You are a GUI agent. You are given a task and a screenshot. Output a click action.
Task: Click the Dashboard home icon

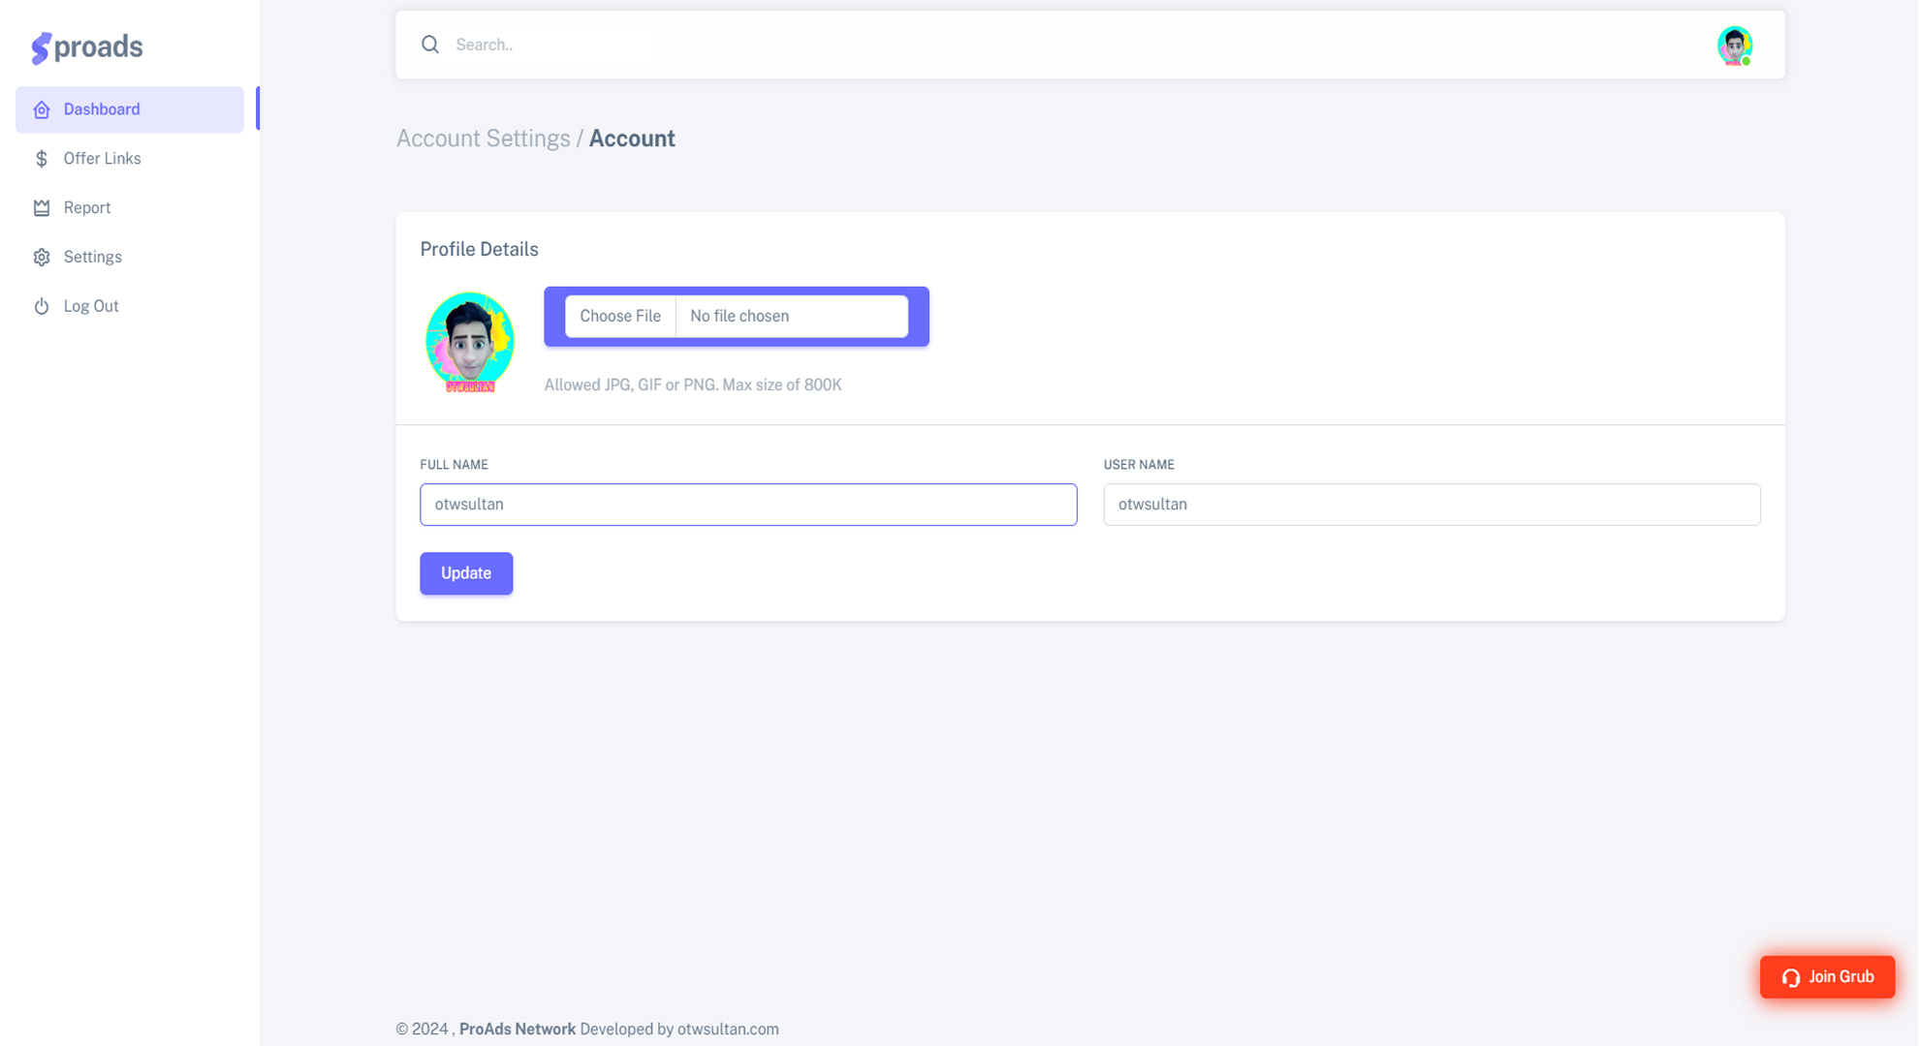[42, 110]
